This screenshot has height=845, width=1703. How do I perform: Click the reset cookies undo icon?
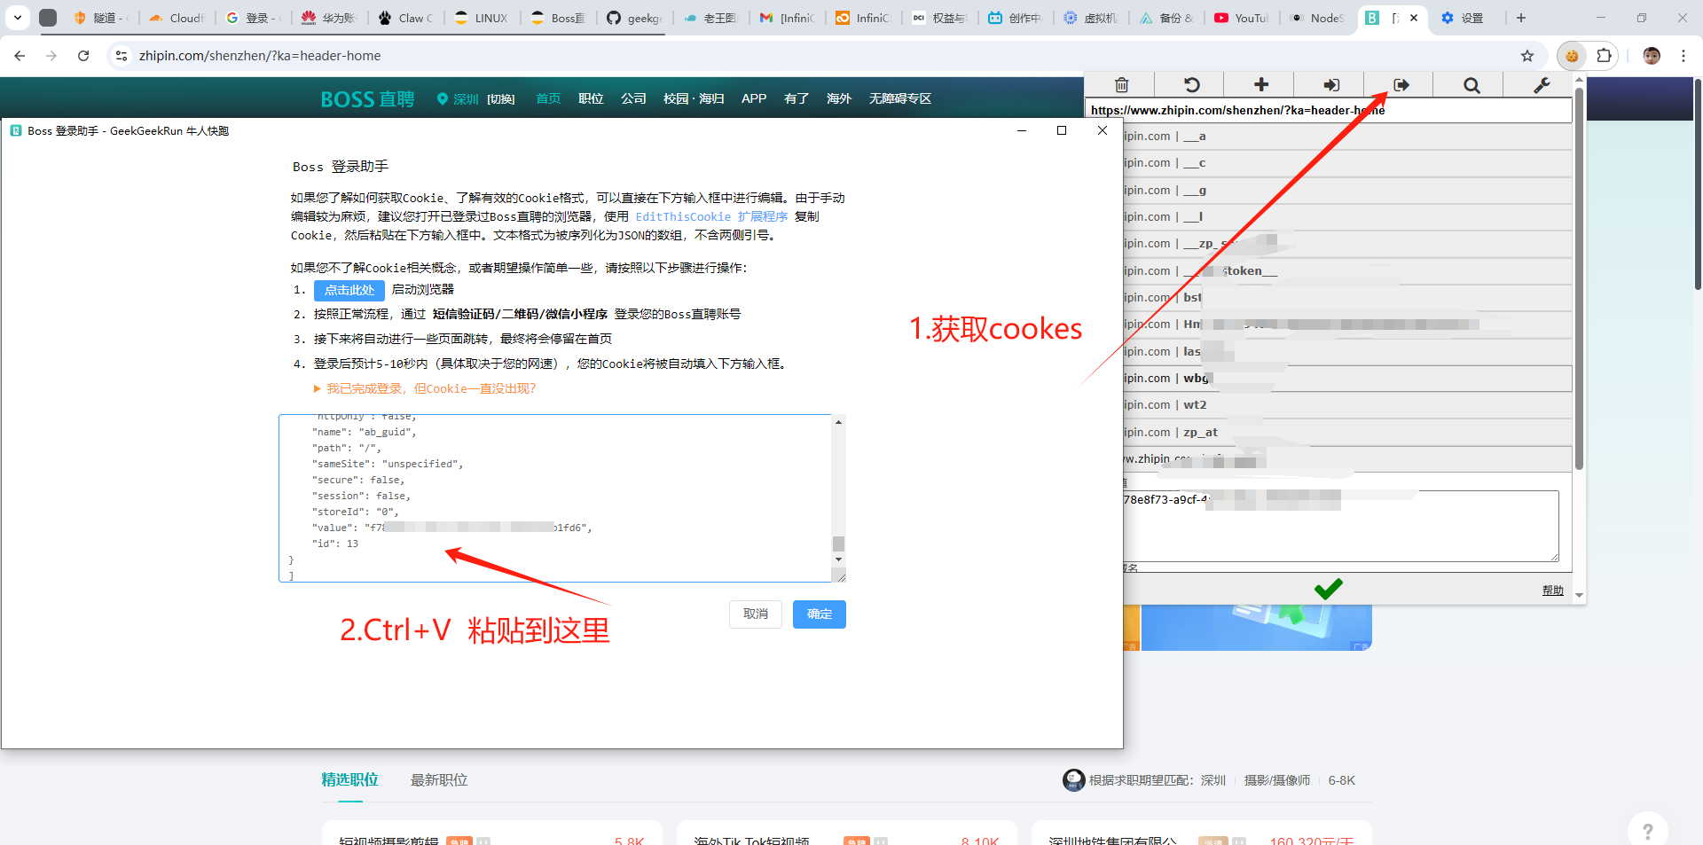[1191, 85]
